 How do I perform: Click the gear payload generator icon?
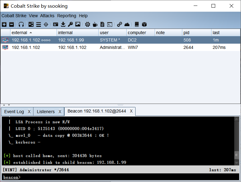coord(87,24)
